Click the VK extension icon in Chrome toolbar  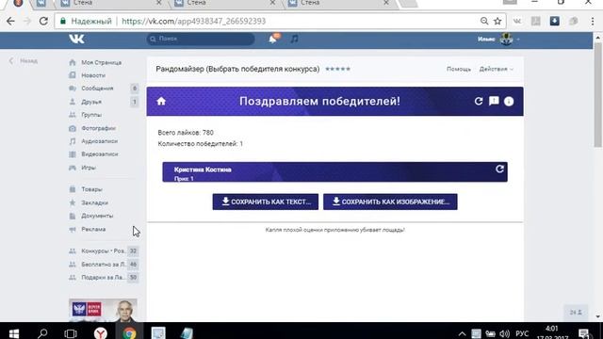tap(517, 21)
